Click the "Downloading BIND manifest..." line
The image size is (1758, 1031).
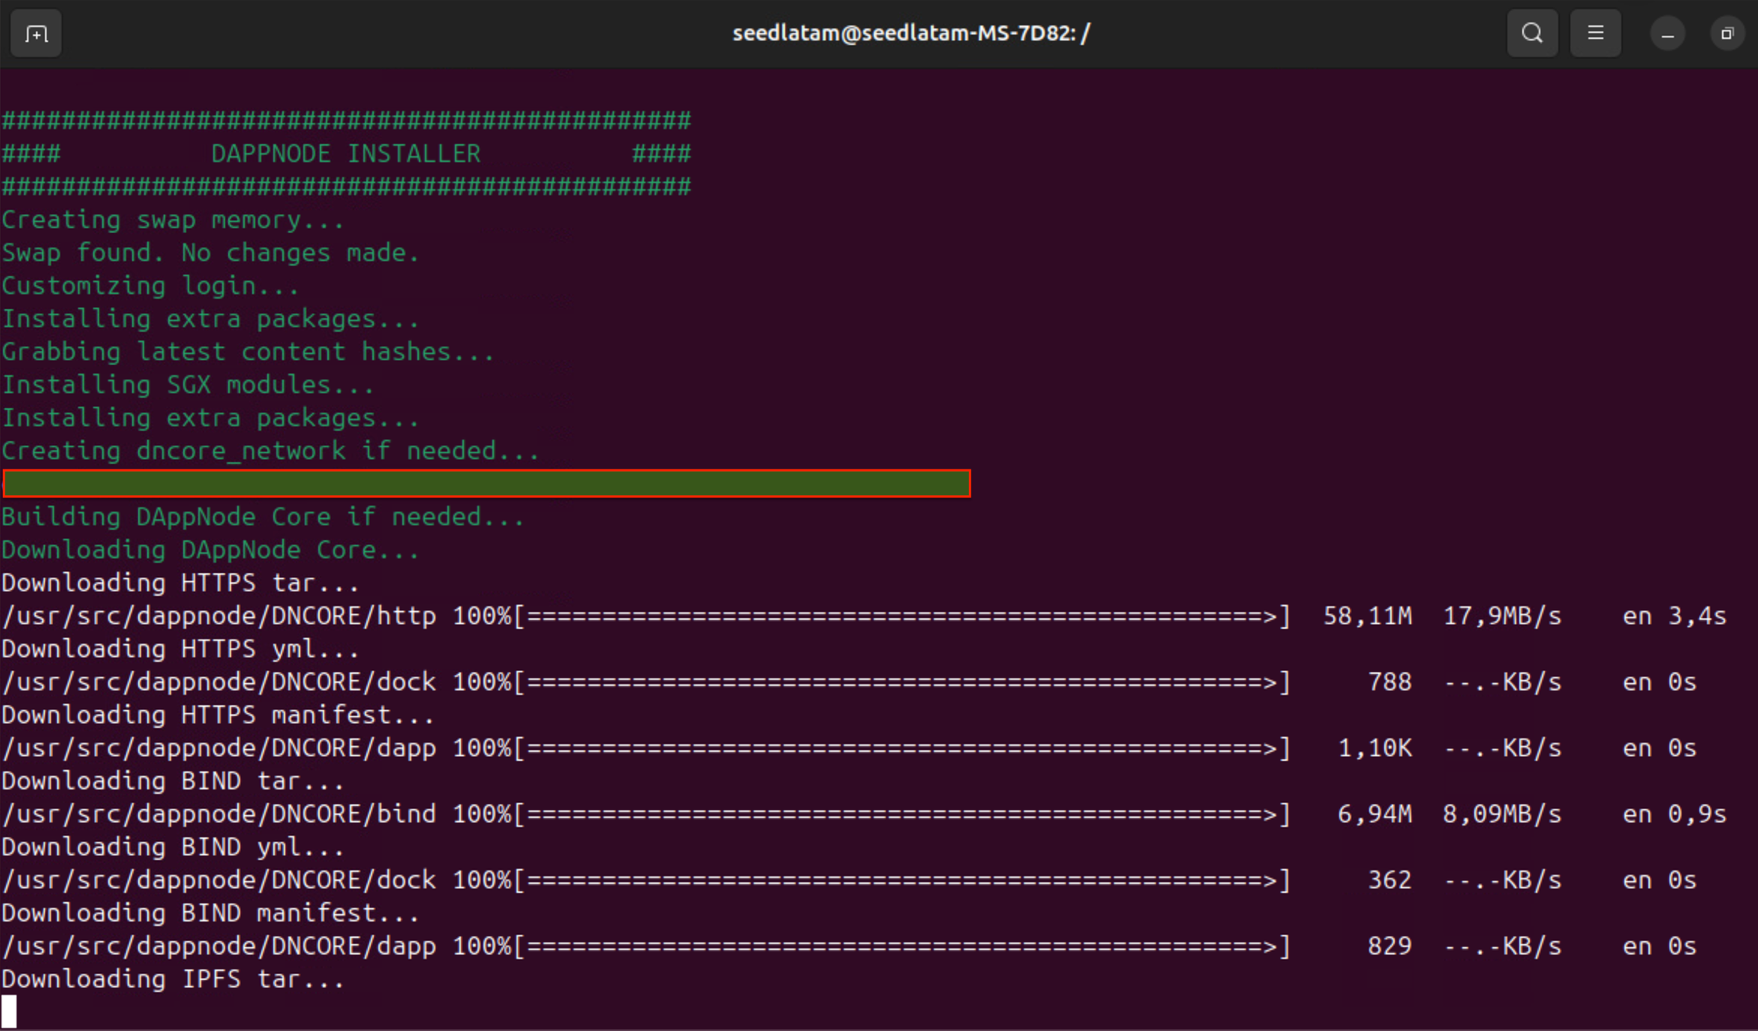[211, 913]
